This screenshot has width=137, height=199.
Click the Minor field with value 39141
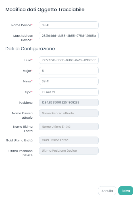tap(69, 81)
